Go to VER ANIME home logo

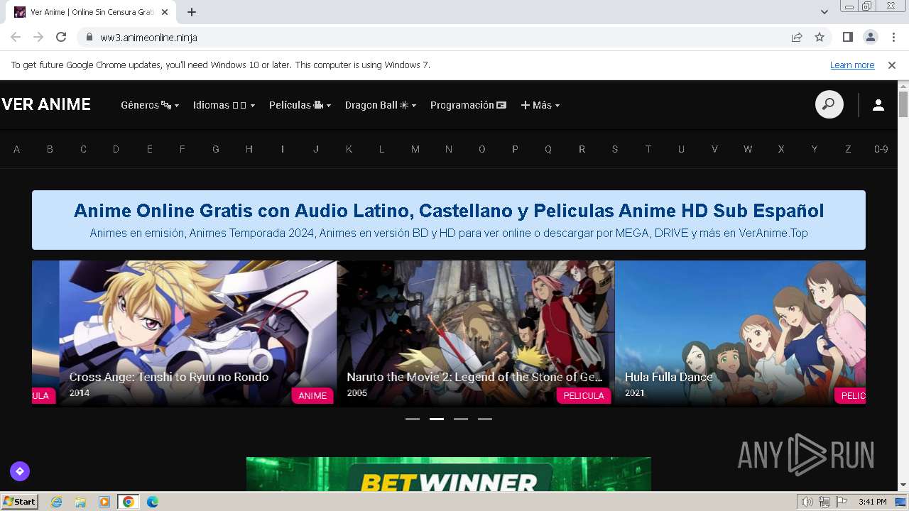(46, 104)
